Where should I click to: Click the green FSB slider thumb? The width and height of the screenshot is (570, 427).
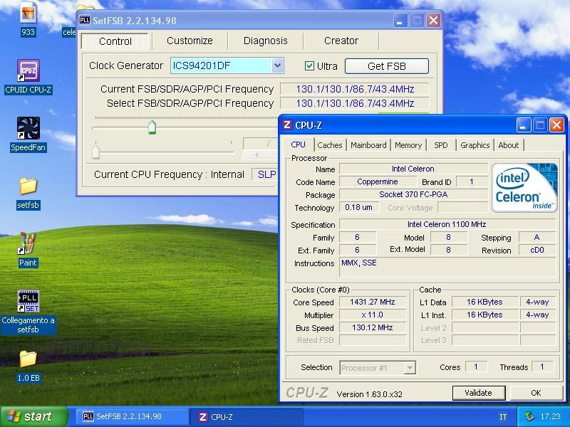pyautogui.click(x=152, y=127)
